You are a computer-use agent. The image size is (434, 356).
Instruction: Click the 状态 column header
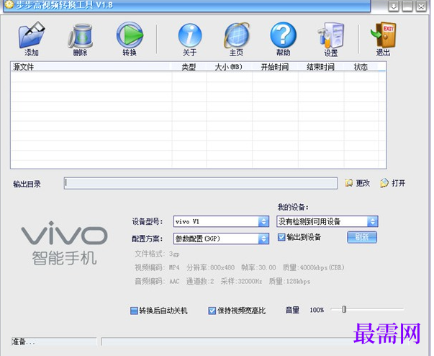tap(361, 67)
